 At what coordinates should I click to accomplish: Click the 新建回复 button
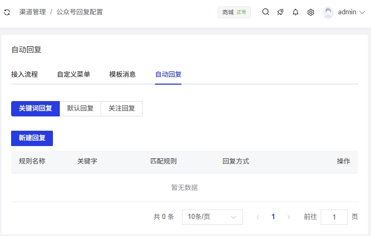[32, 138]
